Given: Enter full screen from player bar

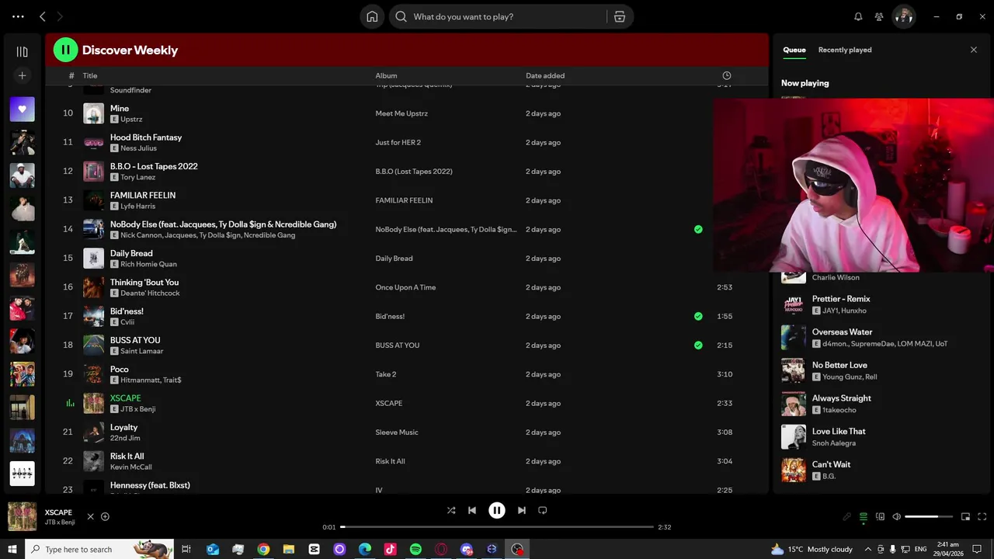Looking at the screenshot, I should [x=982, y=516].
